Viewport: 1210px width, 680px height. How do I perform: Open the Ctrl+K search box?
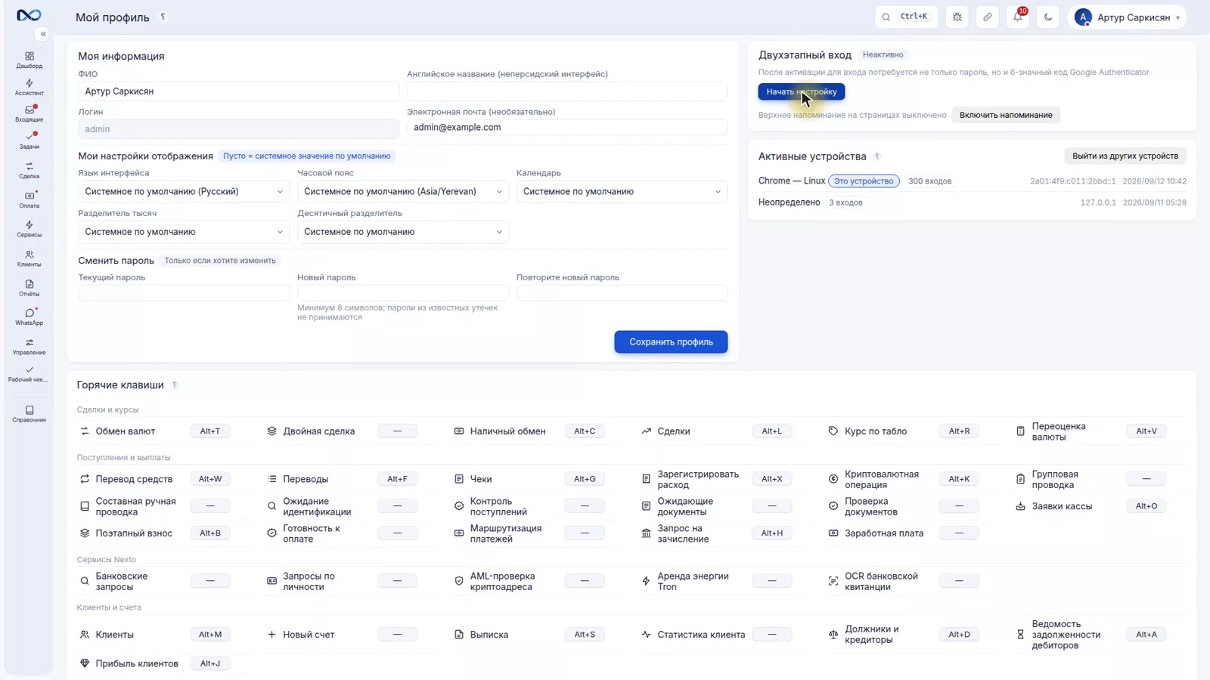[906, 17]
